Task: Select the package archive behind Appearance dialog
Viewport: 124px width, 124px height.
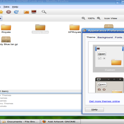Action: tap(109, 26)
